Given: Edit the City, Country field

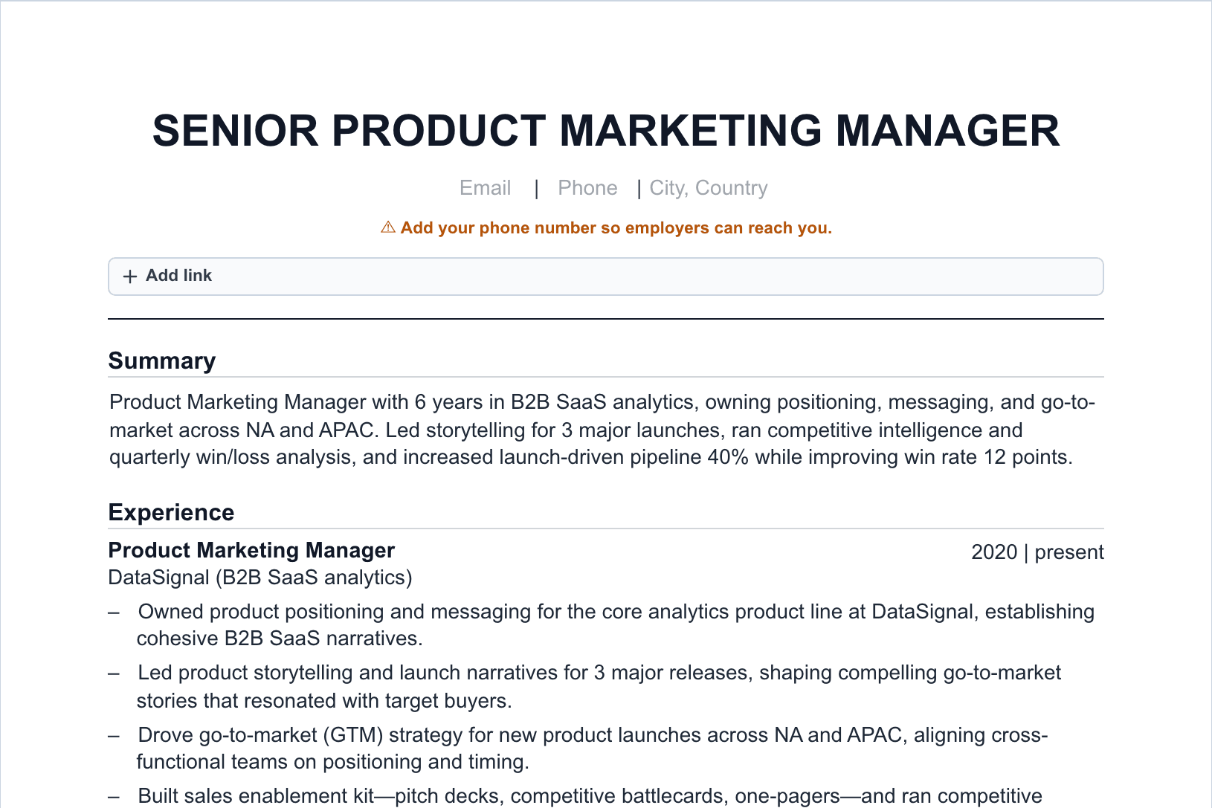Looking at the screenshot, I should pos(709,188).
